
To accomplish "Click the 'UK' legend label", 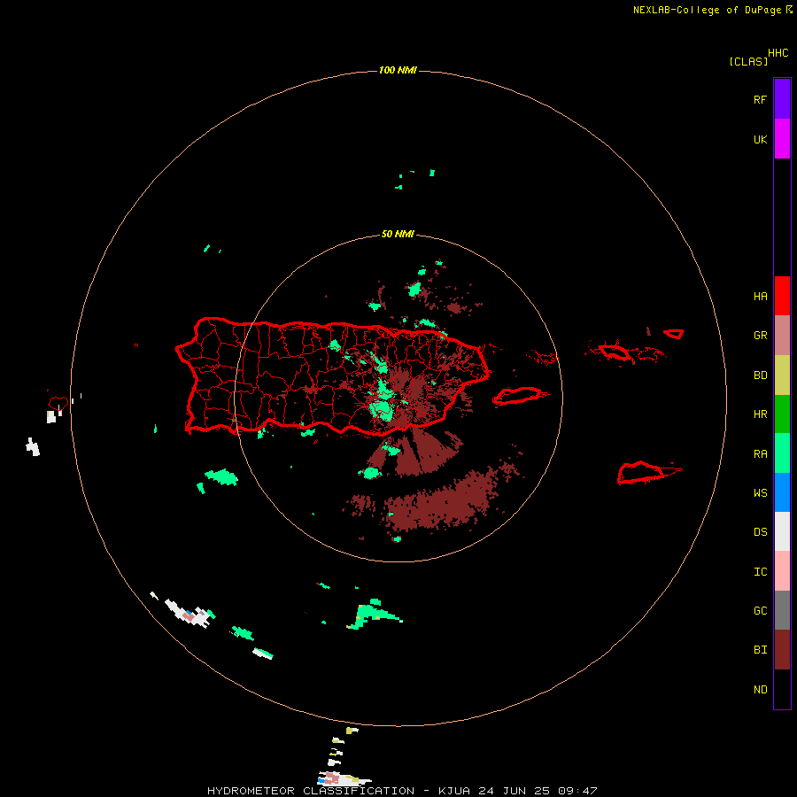I will coord(760,139).
